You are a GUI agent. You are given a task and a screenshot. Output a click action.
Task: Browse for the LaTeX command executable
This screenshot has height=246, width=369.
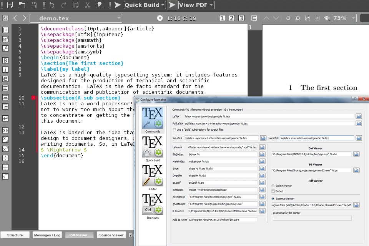coord(359,116)
